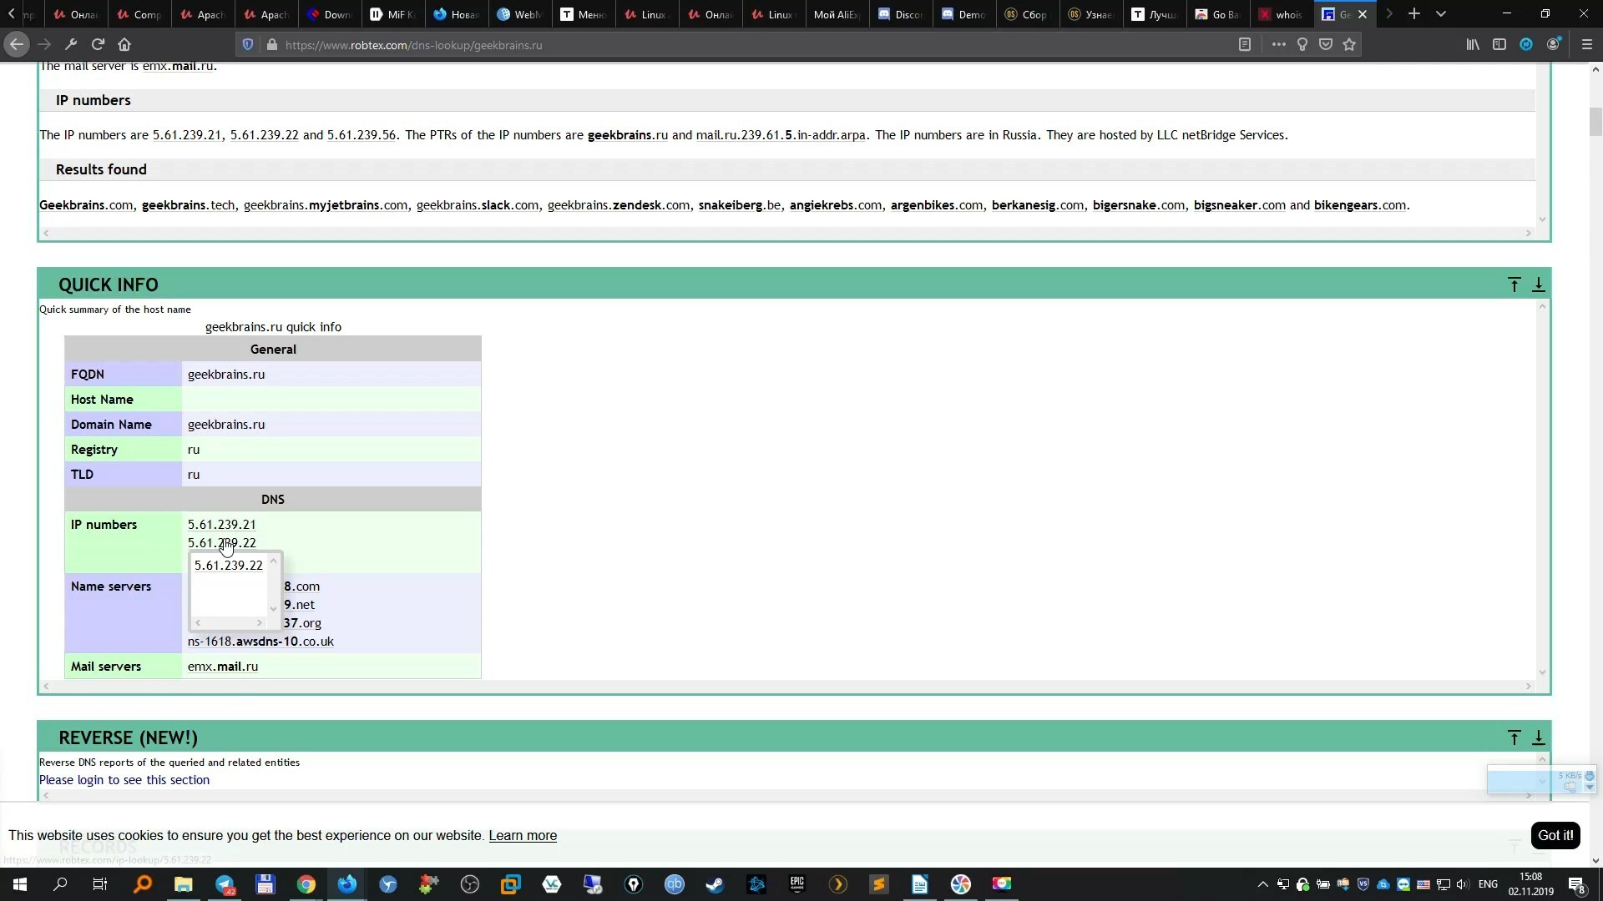
Task: Open geekbrains.zendesk.com result link
Action: (x=619, y=205)
